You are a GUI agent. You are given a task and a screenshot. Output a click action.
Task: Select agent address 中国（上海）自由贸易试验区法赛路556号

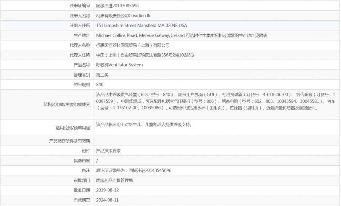[145, 55]
